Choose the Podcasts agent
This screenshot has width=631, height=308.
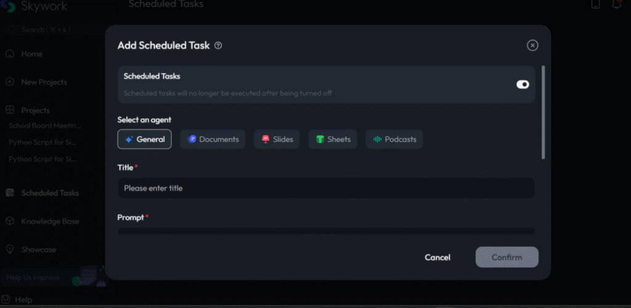[x=394, y=140]
